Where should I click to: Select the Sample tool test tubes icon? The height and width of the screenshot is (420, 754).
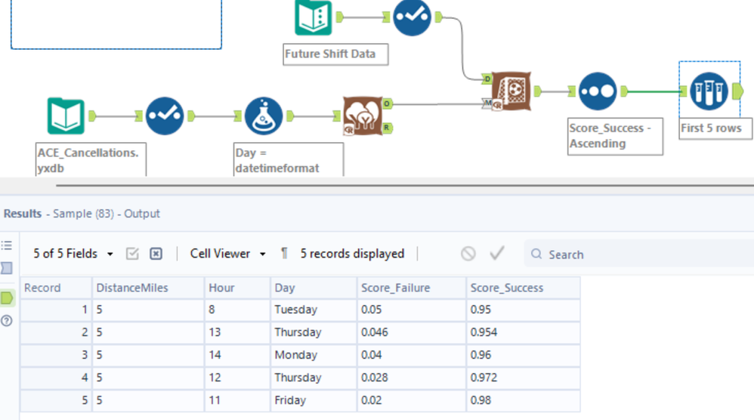(x=709, y=91)
